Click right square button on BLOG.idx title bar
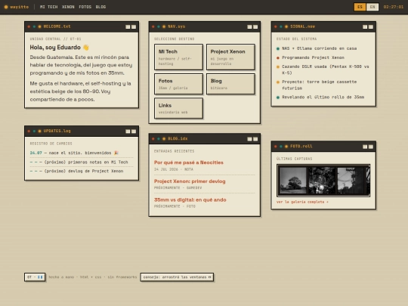This screenshot has height=306, width=408. coord(255,139)
